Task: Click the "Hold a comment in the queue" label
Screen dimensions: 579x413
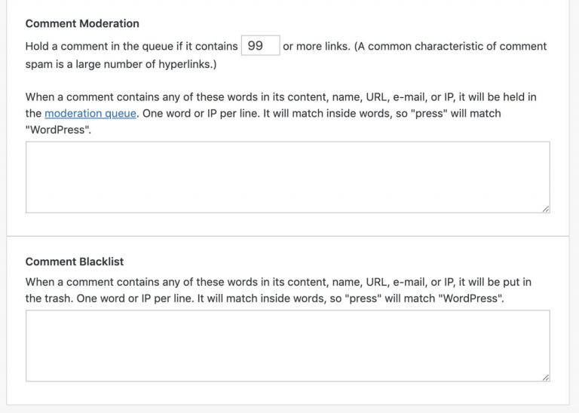Action: (100, 47)
